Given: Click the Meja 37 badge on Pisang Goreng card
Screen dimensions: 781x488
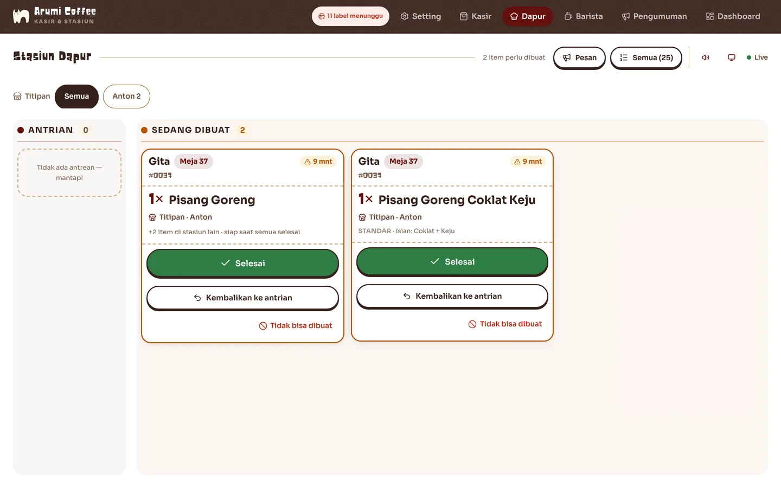Looking at the screenshot, I should [194, 162].
